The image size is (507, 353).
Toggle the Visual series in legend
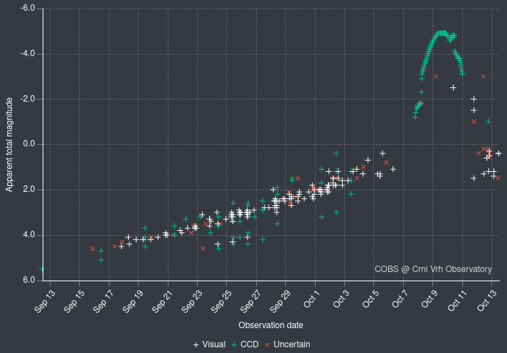(x=209, y=344)
